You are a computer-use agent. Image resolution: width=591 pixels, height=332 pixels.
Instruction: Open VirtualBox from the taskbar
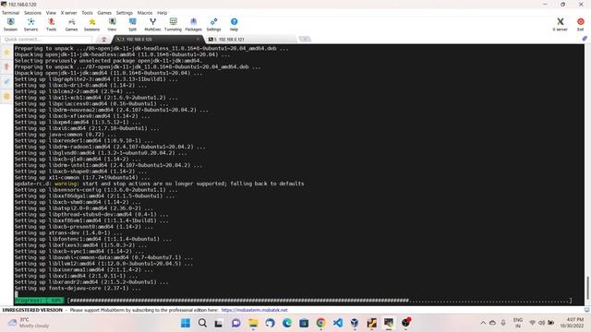pyautogui.click(x=355, y=323)
